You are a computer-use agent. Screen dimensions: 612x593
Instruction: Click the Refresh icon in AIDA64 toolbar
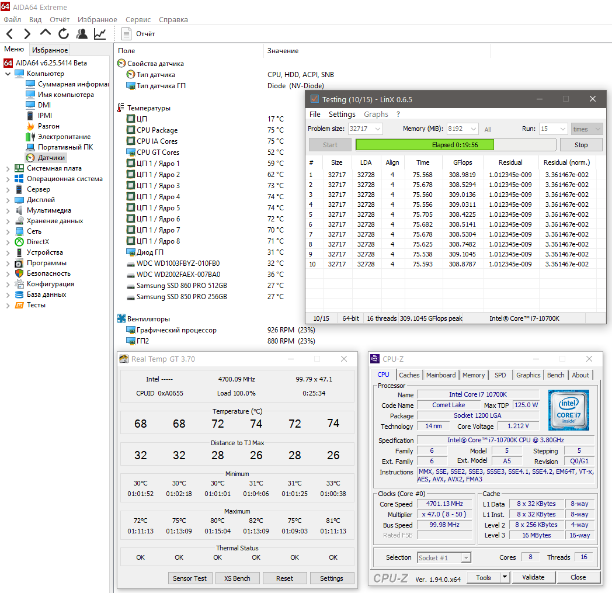pyautogui.click(x=63, y=34)
